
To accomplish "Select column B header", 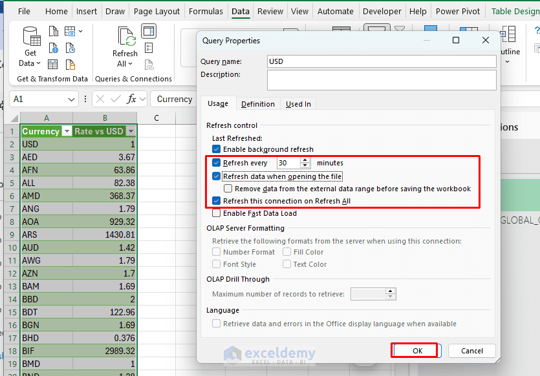I will click(105, 118).
